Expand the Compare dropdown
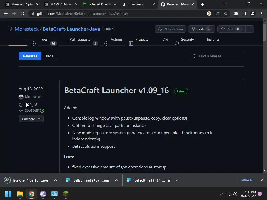The height and width of the screenshot is (200, 267). 31,119
